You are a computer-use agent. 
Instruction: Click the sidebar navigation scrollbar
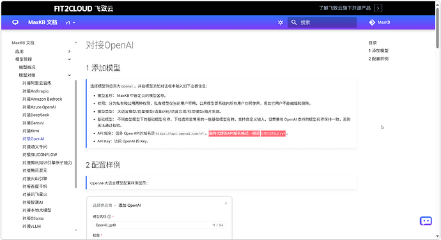pyautogui.click(x=75, y=134)
